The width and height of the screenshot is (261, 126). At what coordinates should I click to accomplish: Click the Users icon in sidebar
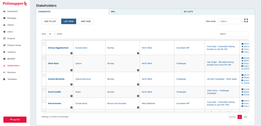(4, 32)
